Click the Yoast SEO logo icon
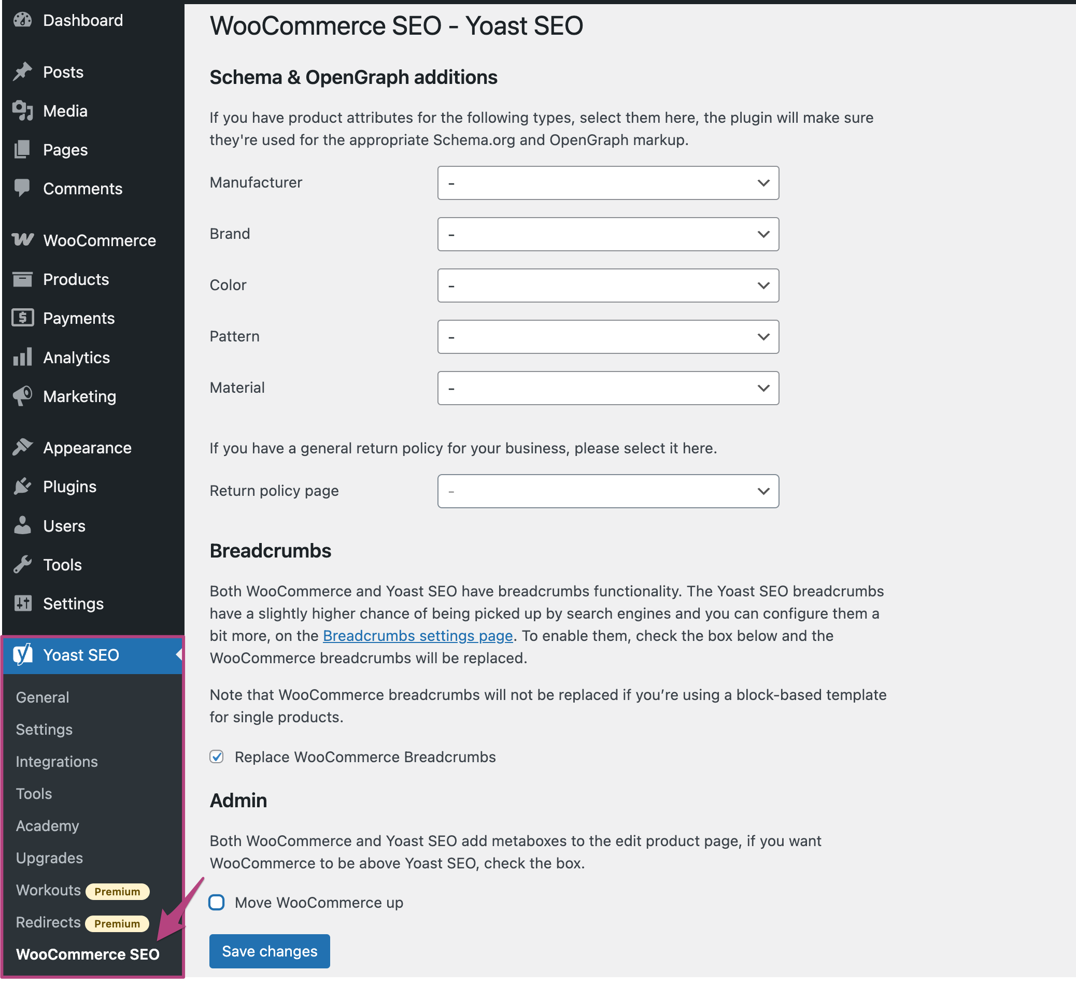The height and width of the screenshot is (1000, 1076). click(x=23, y=655)
